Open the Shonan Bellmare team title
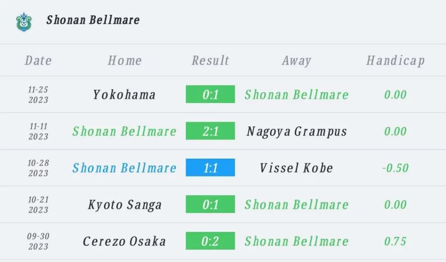This screenshot has width=446, height=262. click(x=93, y=20)
